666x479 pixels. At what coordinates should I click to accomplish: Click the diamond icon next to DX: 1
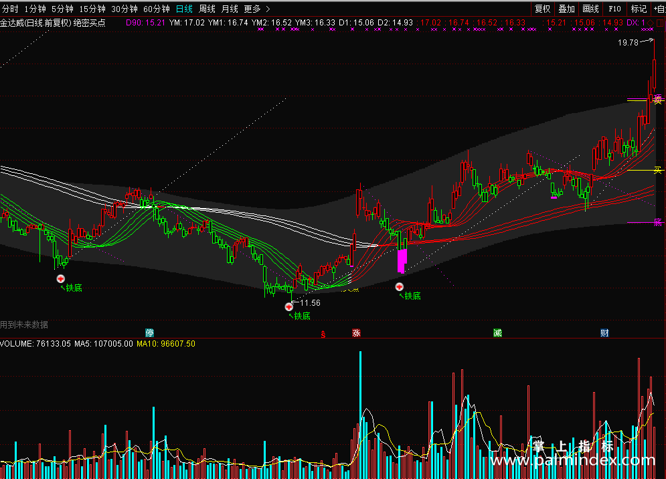tap(651, 23)
